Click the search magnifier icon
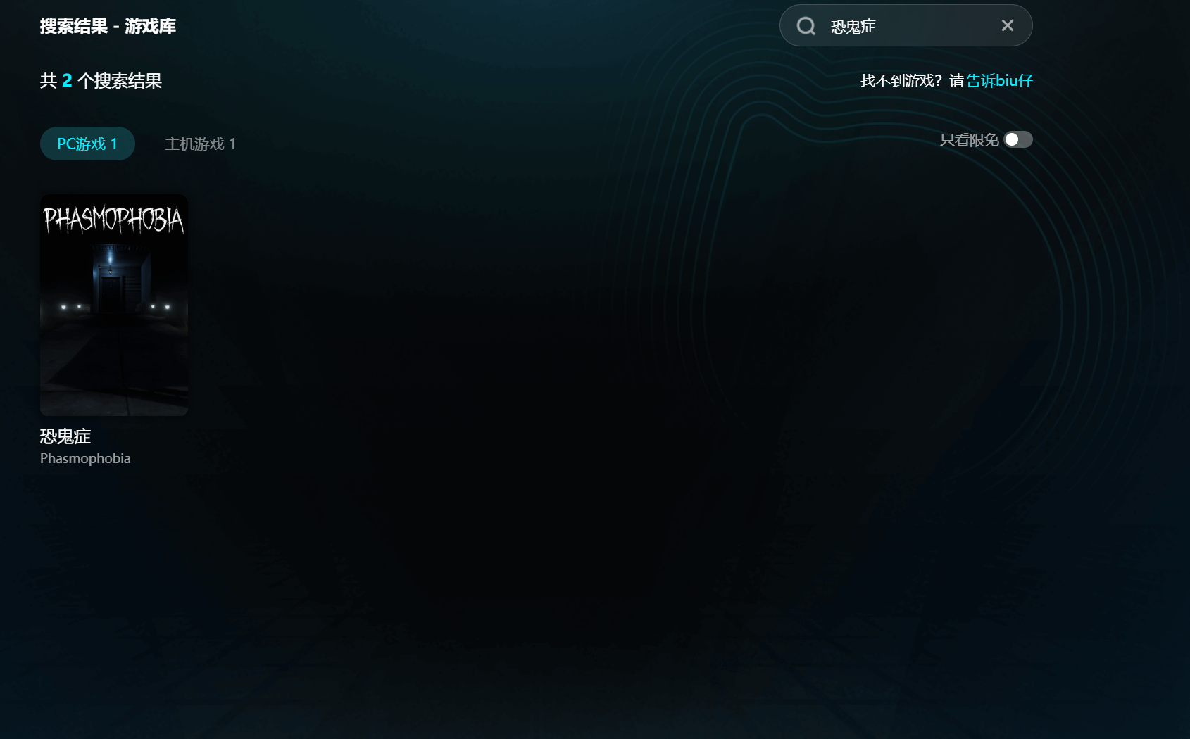 click(806, 26)
